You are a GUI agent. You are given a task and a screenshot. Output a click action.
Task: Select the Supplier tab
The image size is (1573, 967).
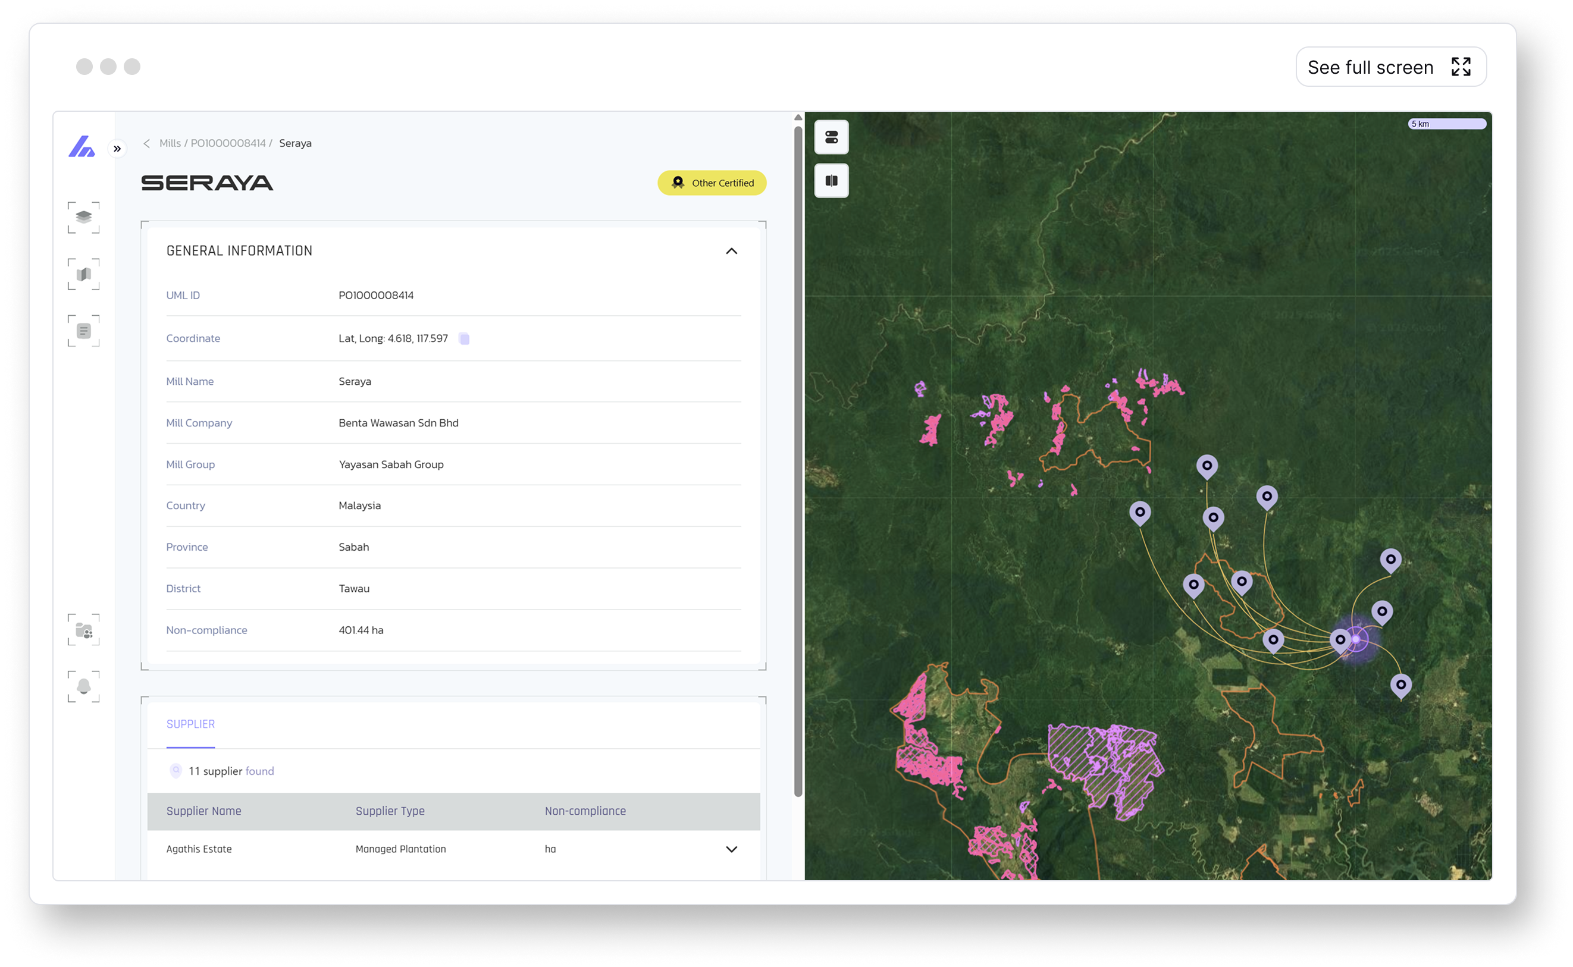tap(190, 724)
